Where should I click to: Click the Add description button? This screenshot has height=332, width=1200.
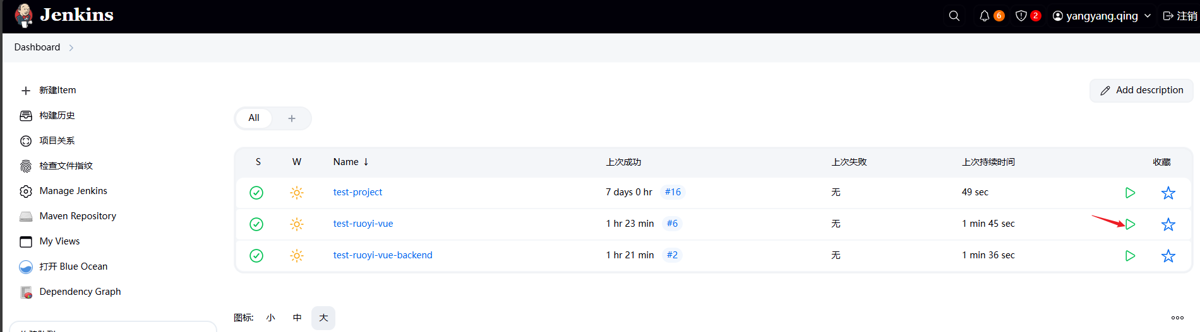(1141, 90)
